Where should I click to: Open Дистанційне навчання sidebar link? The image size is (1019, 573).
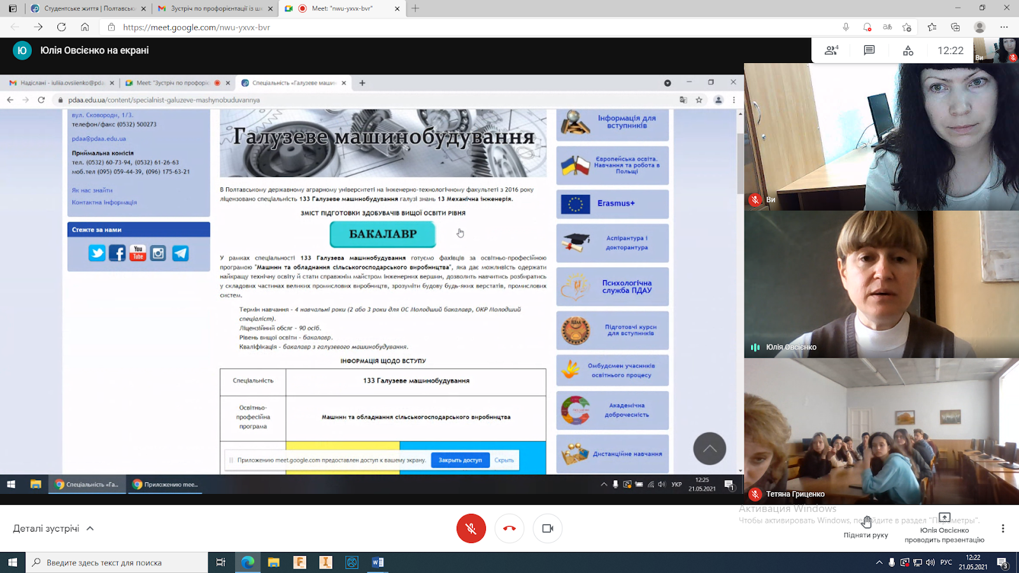613,454
